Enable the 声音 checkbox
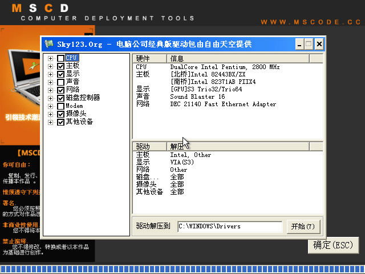The image size is (365, 274). pyautogui.click(x=60, y=82)
